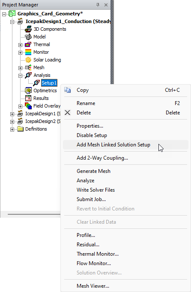Choose Delete from the context menu
191x292 pixels.
[125, 113]
